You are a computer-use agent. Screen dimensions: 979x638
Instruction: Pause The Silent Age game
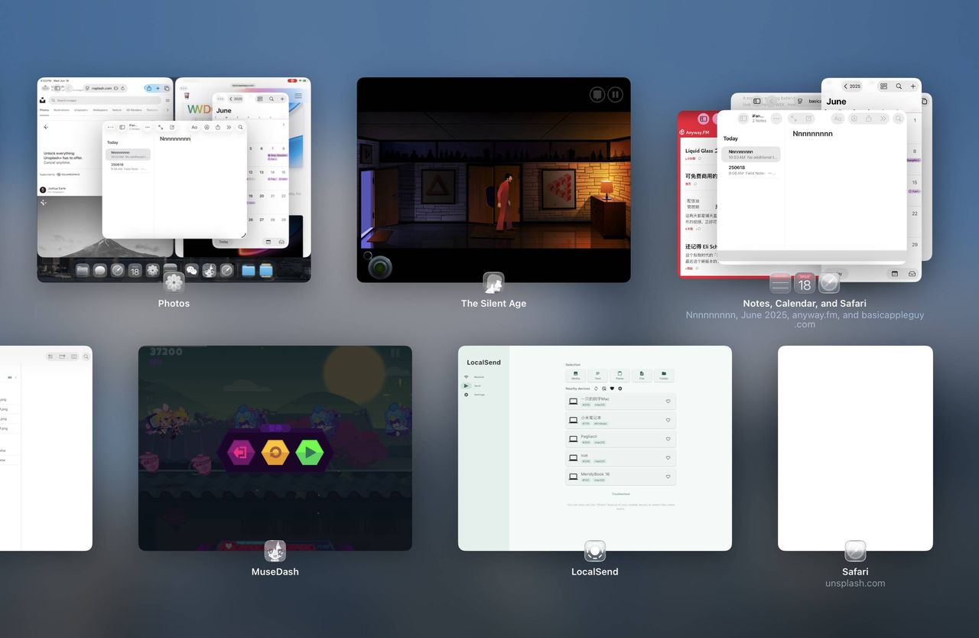[615, 93]
